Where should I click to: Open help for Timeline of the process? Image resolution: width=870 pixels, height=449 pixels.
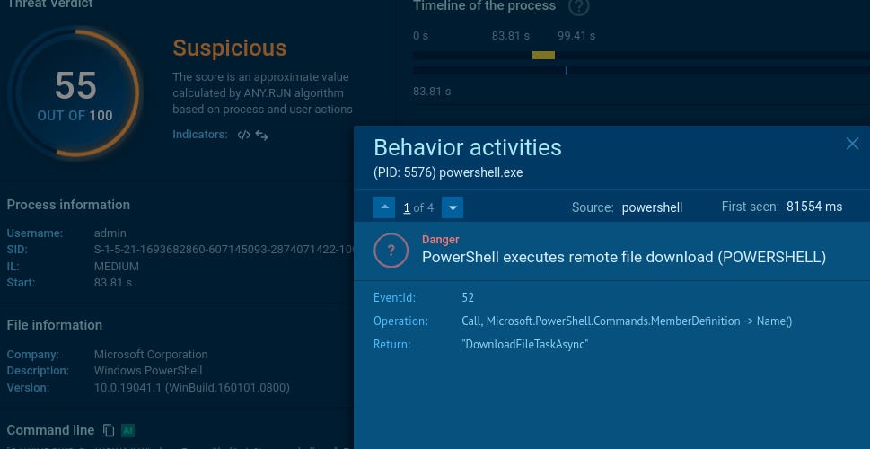pos(579,7)
